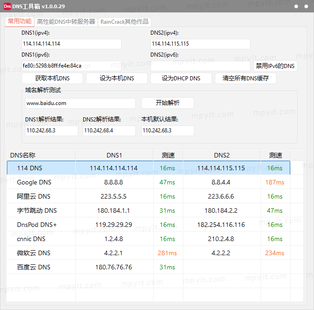Sort by DNS名称 column header
Image resolution: width=314 pixels, height=310 pixels.
pos(41,155)
